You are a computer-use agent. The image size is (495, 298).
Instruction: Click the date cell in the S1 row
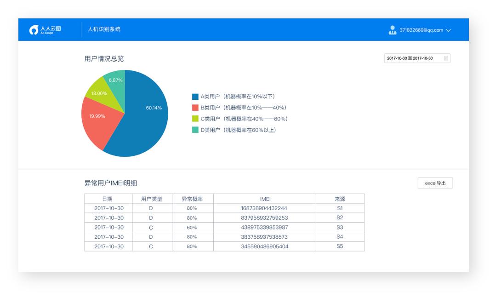coord(108,208)
